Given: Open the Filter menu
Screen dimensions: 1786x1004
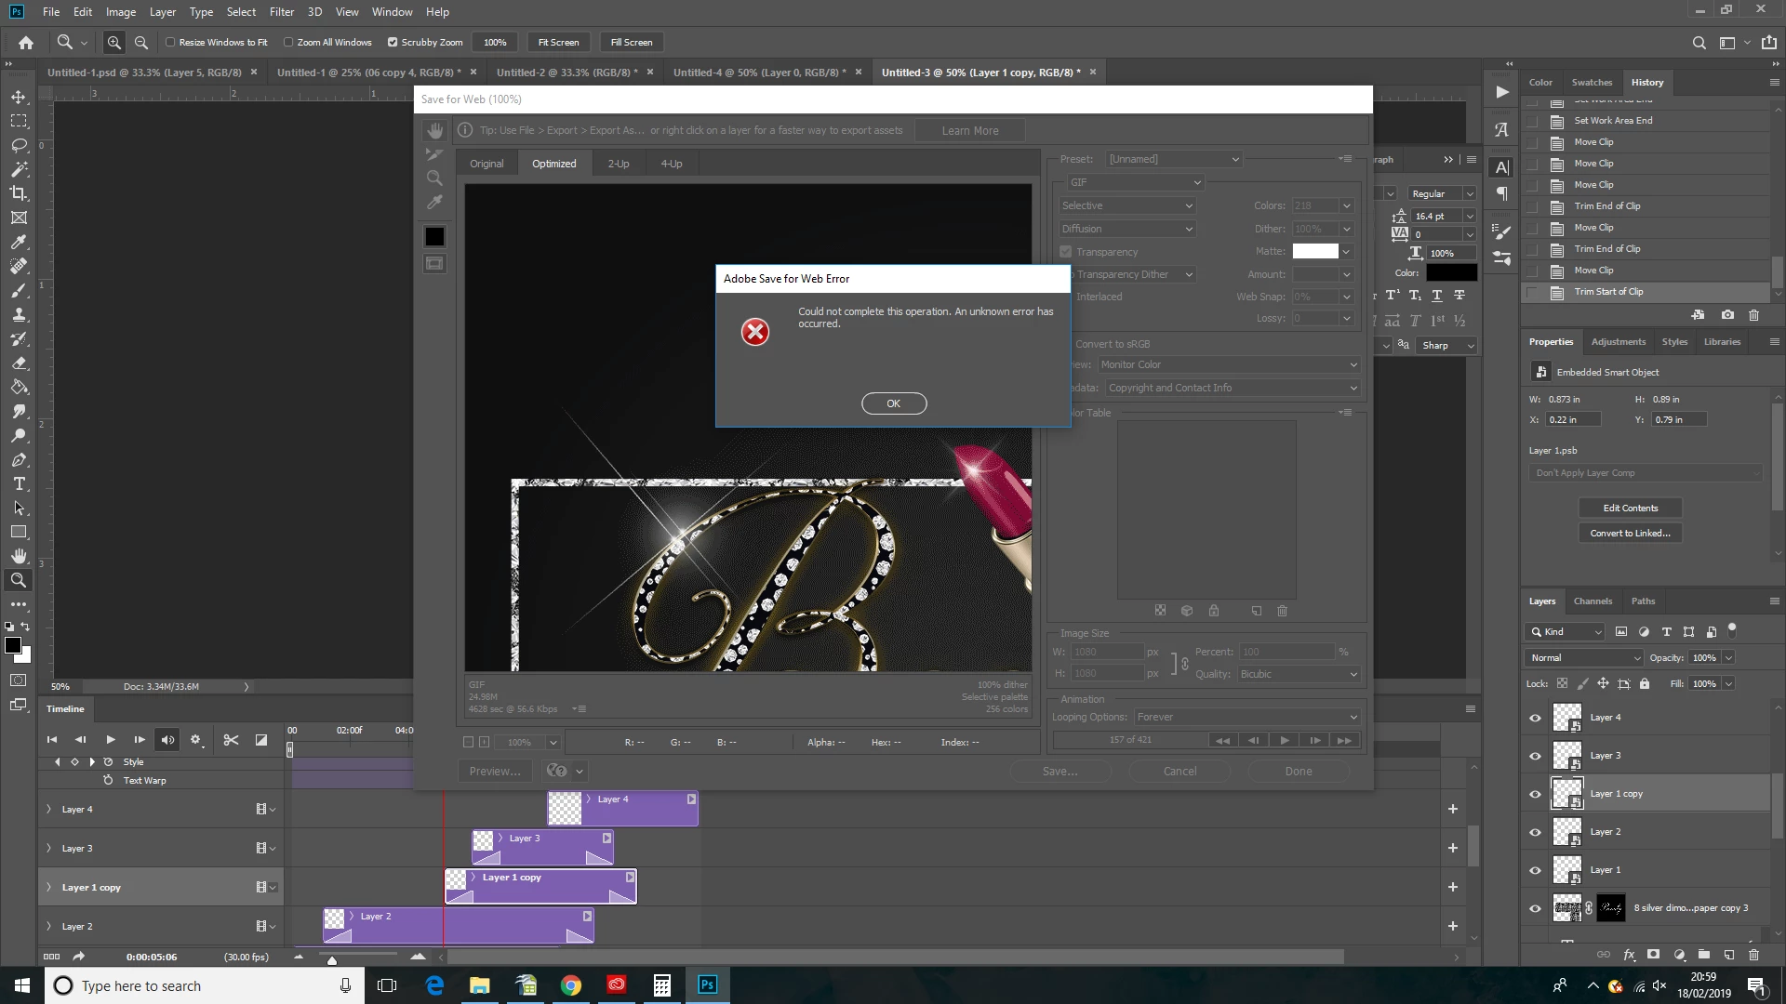Looking at the screenshot, I should pyautogui.click(x=281, y=12).
